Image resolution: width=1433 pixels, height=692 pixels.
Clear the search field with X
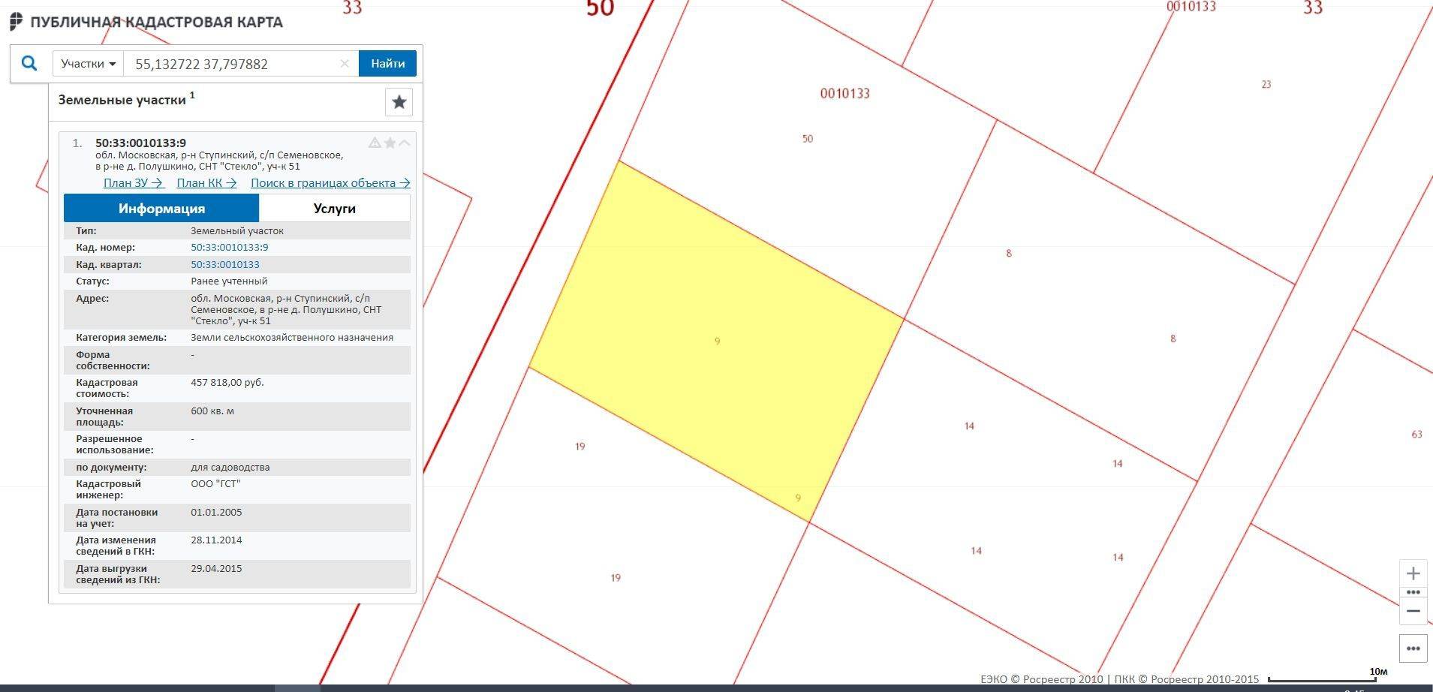click(x=345, y=64)
